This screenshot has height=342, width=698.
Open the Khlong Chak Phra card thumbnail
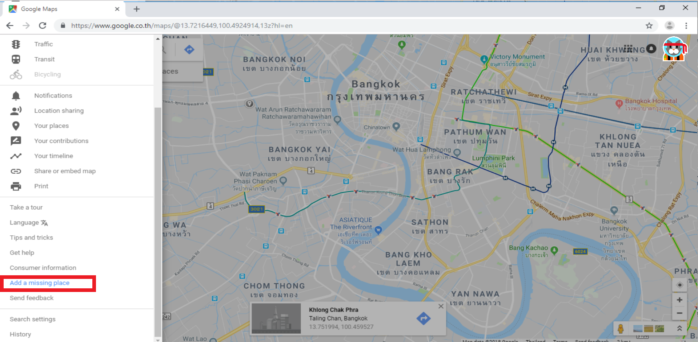tap(276, 318)
